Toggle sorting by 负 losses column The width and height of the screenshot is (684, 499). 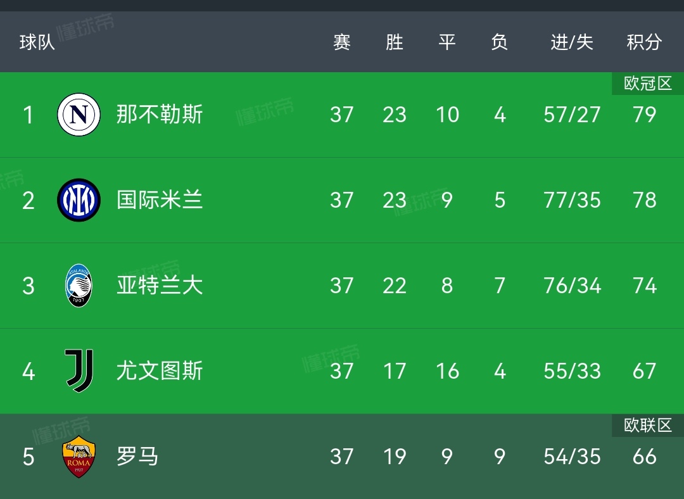tap(500, 42)
